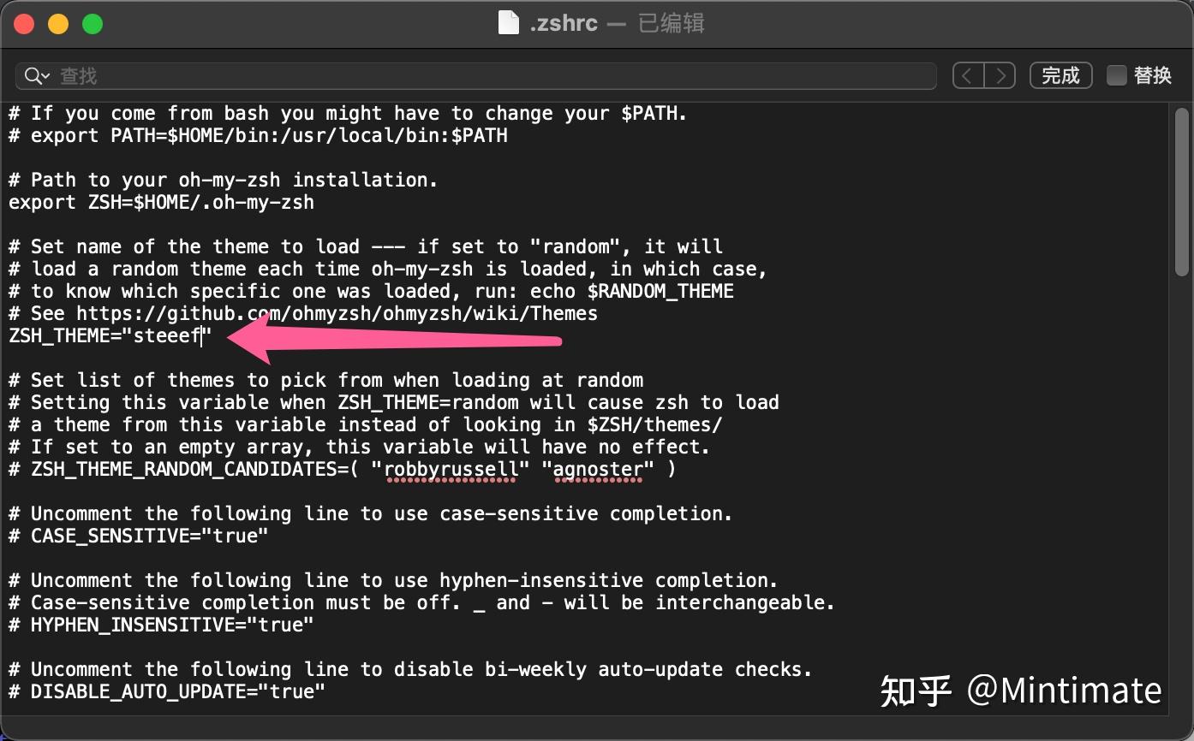This screenshot has height=741, width=1194.
Task: Click the underlined word agnoster
Action: [x=598, y=469]
